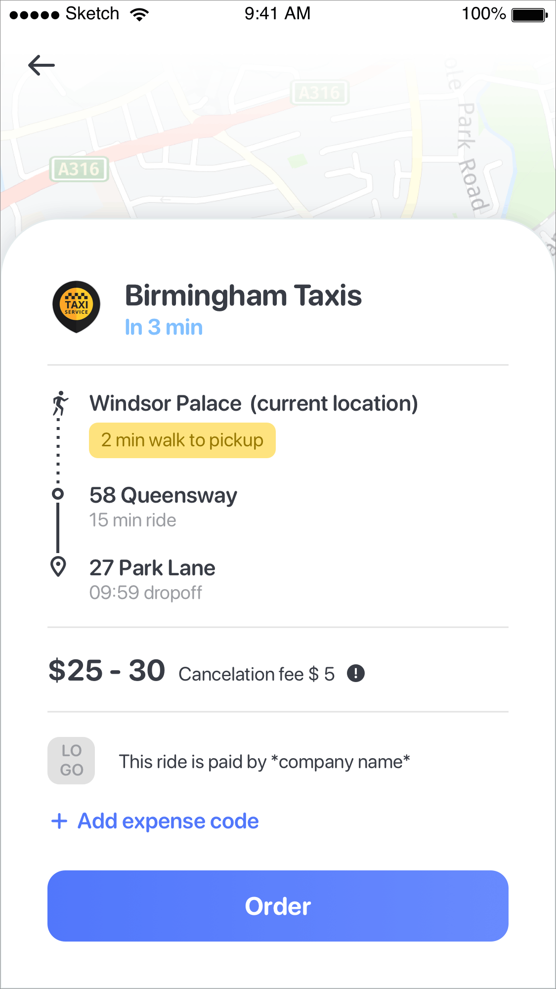
Task: Click the dropoff location pin icon
Action: (58, 566)
